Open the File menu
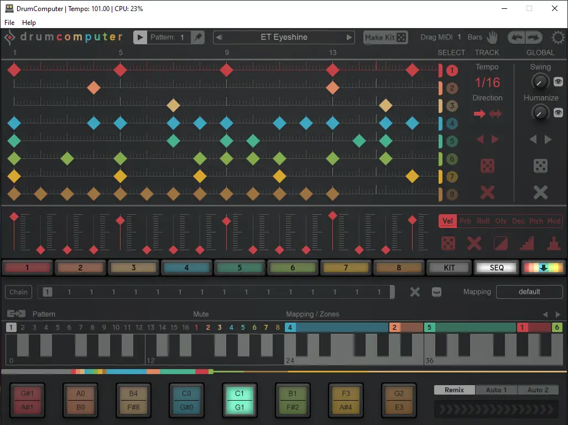The width and height of the screenshot is (568, 425). click(9, 23)
